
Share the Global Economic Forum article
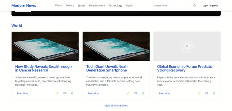[214, 93]
